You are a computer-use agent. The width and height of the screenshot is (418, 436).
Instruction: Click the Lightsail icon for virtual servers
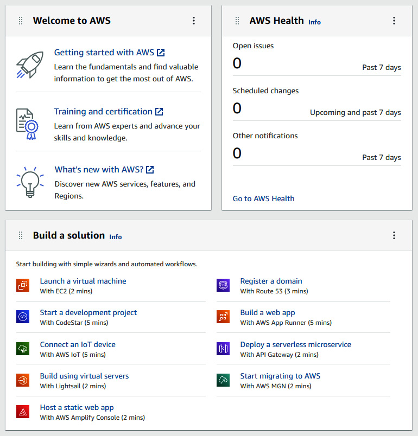pyautogui.click(x=23, y=380)
